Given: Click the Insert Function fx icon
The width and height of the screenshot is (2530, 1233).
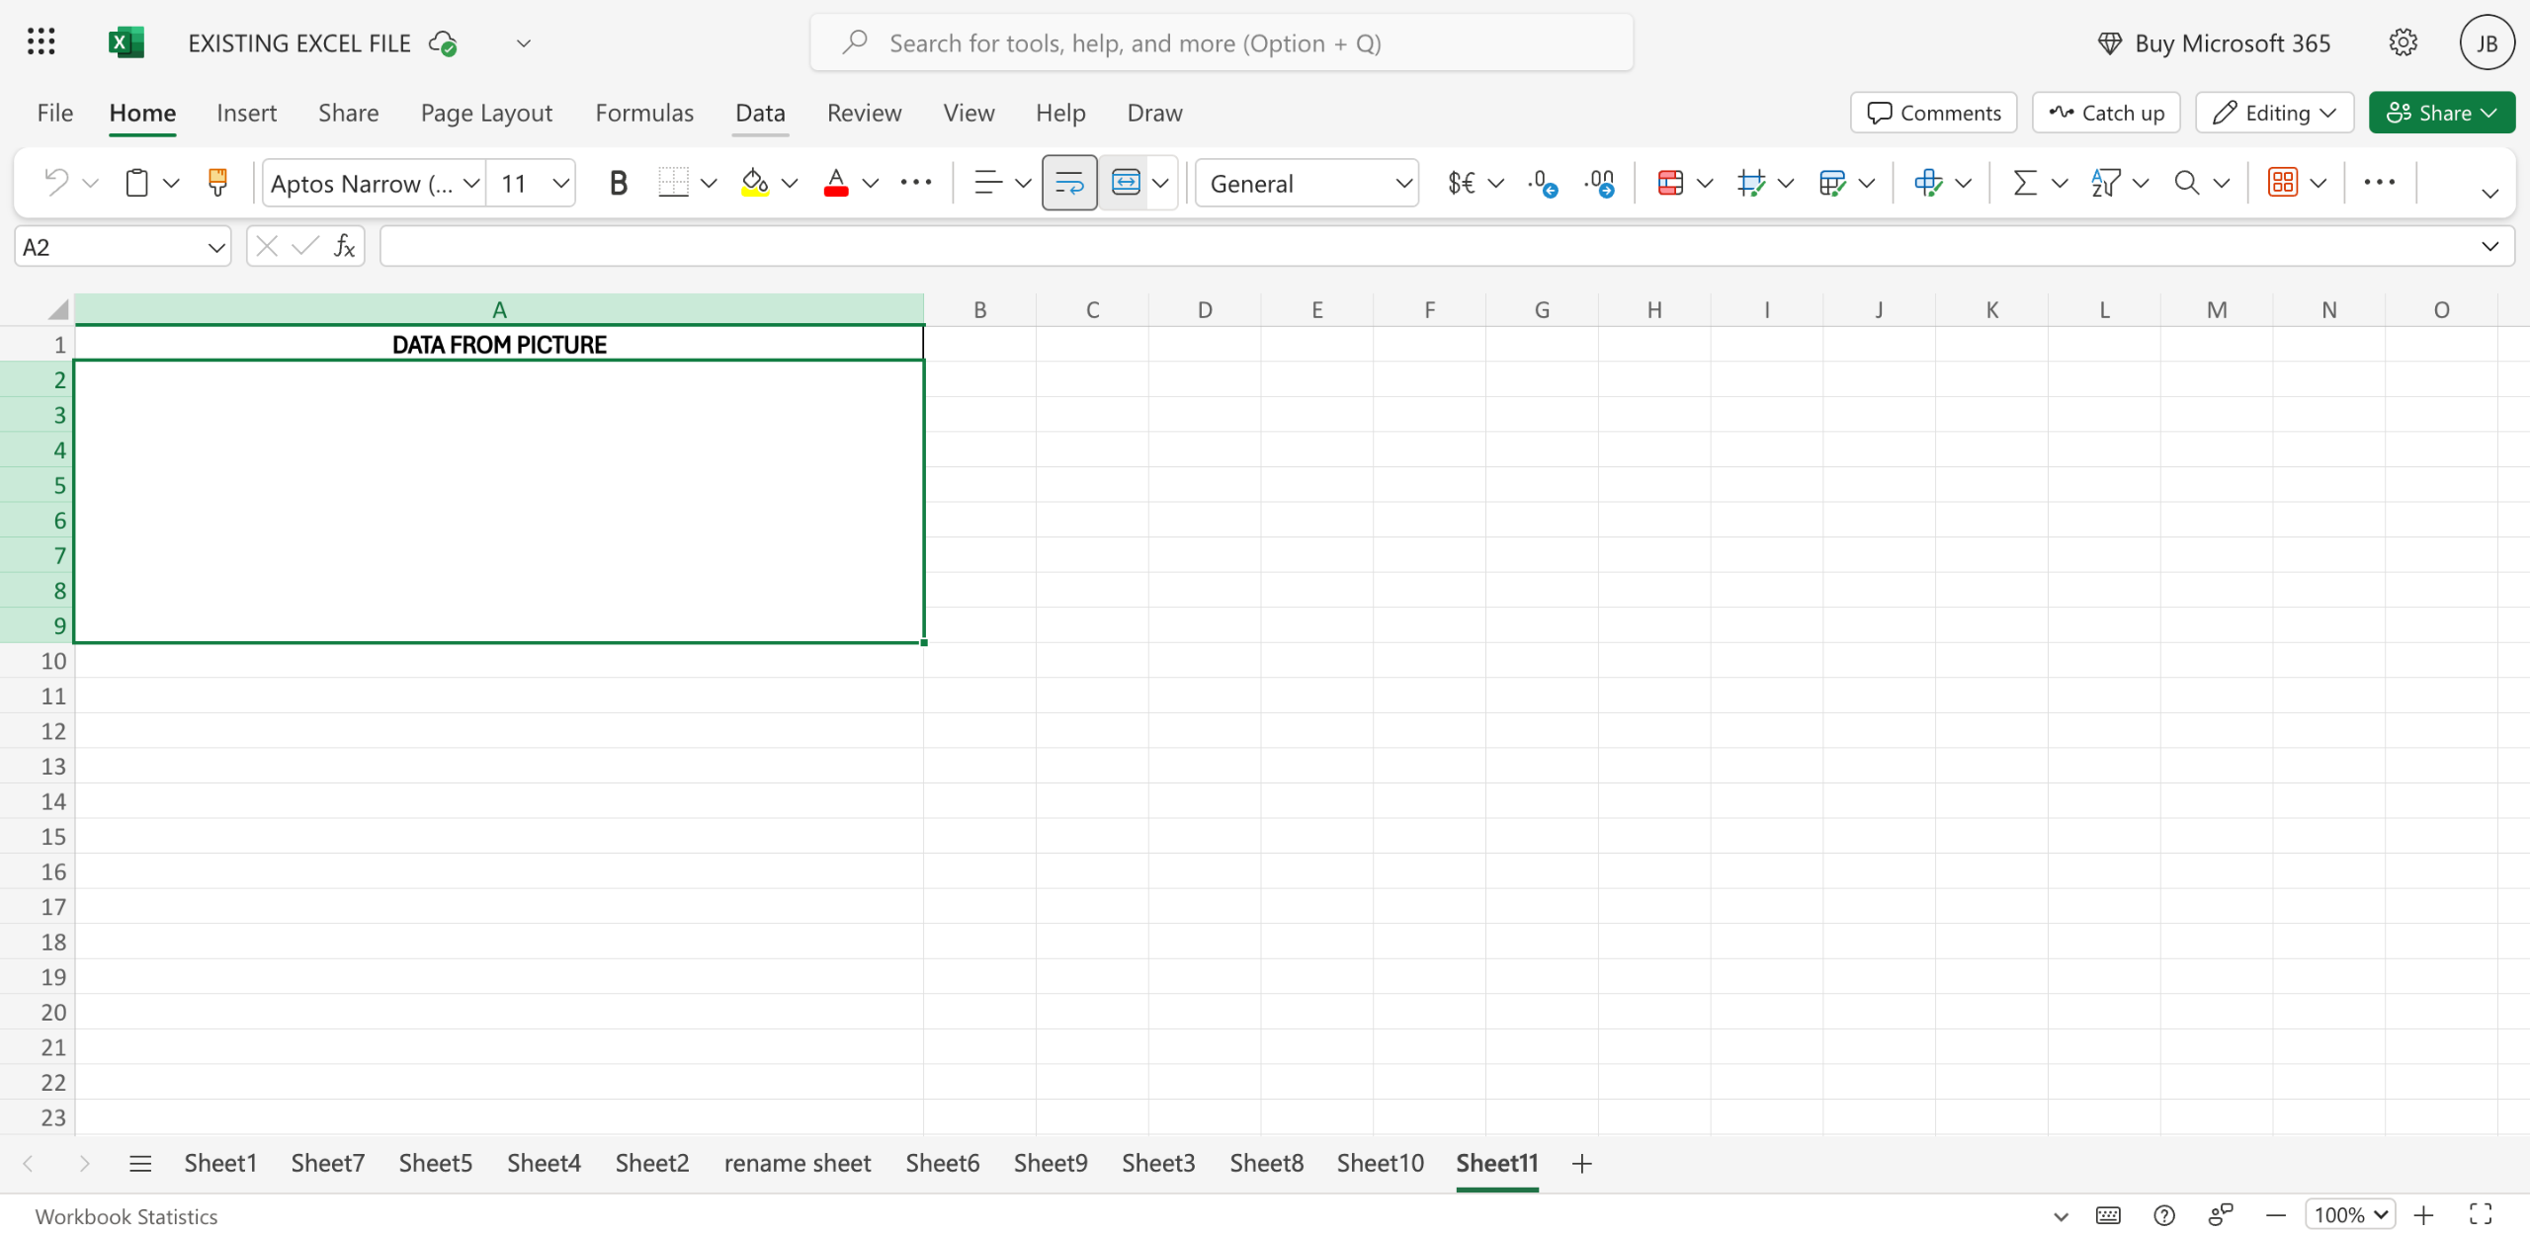Looking at the screenshot, I should 344,246.
